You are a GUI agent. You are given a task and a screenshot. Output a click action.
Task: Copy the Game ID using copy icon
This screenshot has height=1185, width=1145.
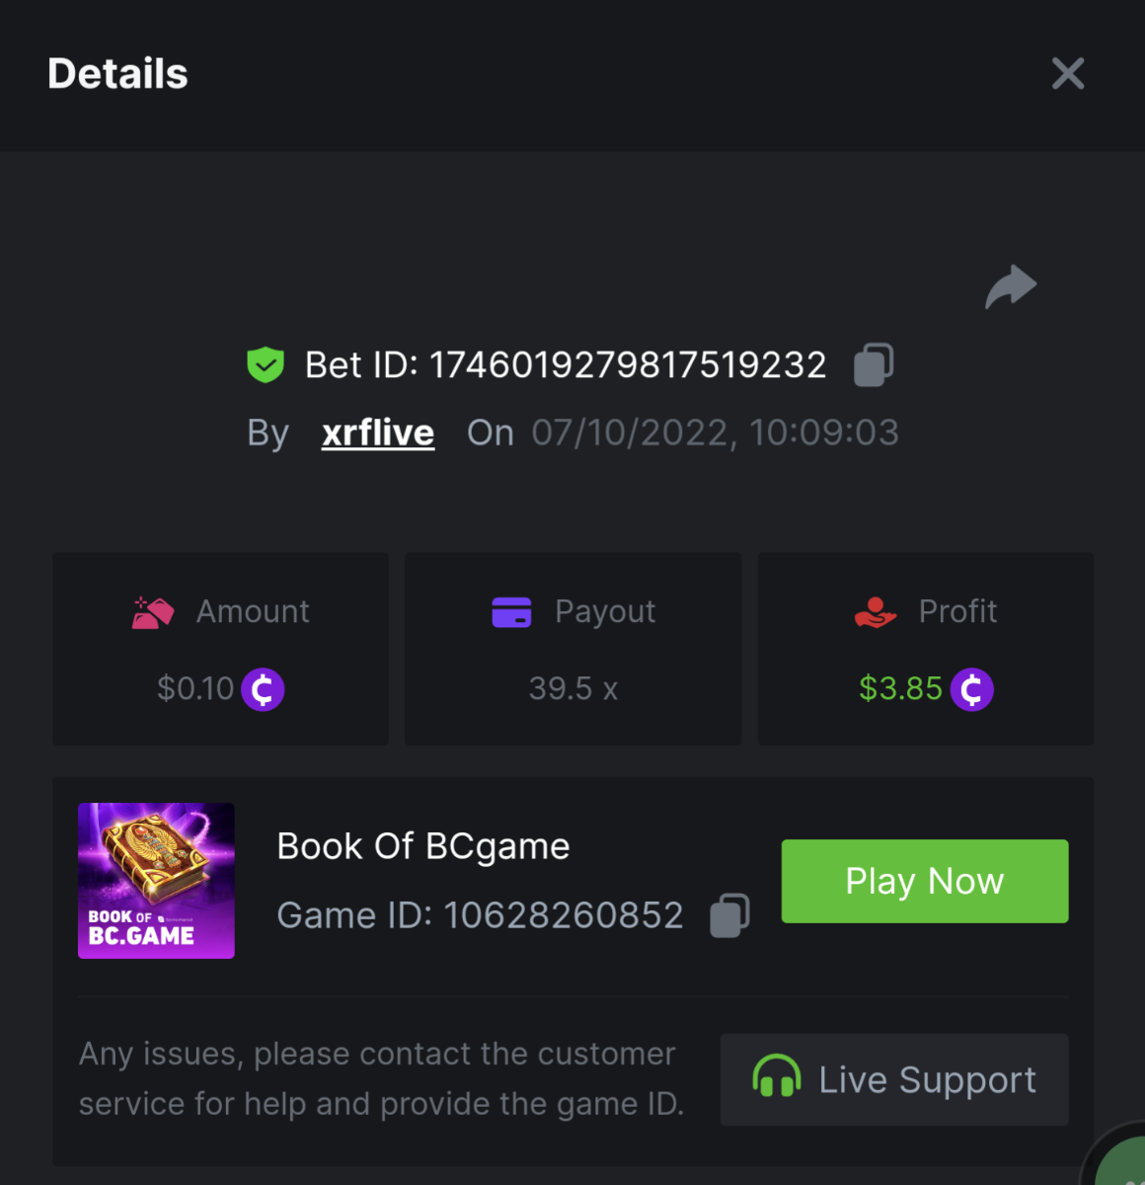[729, 915]
